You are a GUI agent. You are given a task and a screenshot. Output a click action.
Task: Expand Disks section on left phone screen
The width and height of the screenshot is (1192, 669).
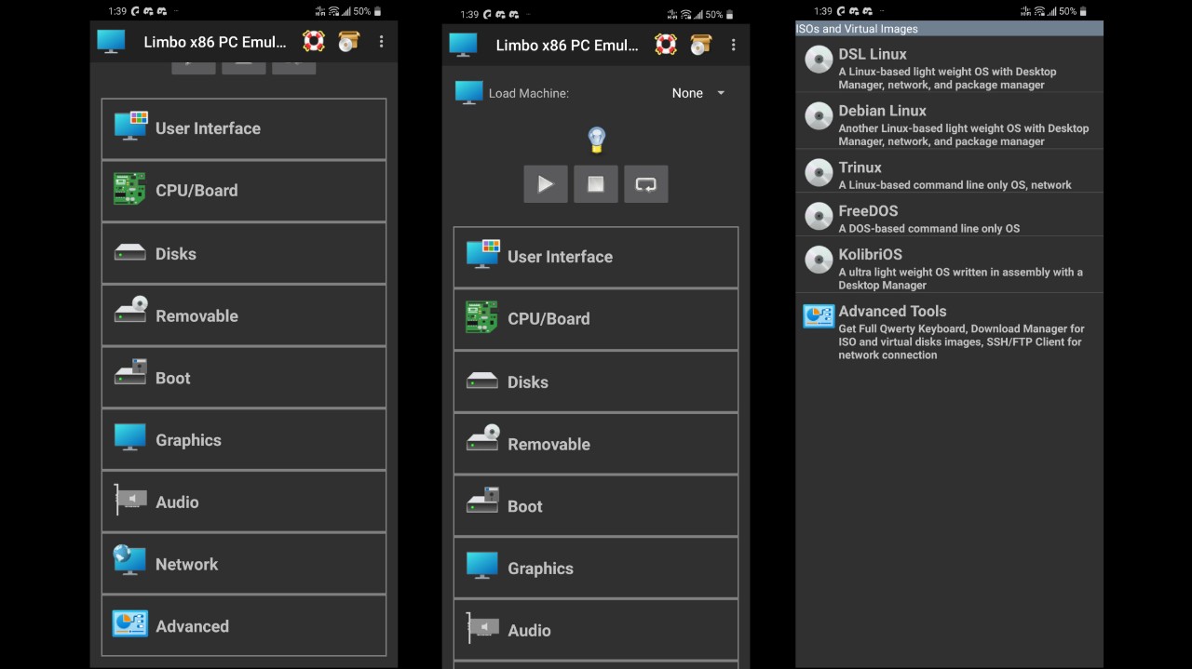coord(244,253)
